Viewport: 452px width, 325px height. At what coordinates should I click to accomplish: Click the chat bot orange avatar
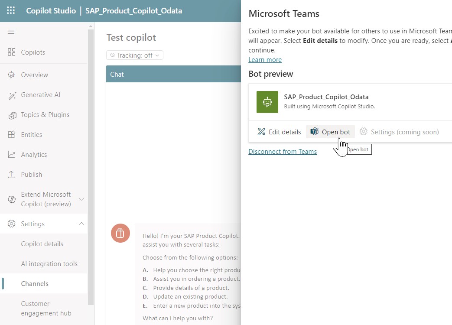(x=120, y=233)
